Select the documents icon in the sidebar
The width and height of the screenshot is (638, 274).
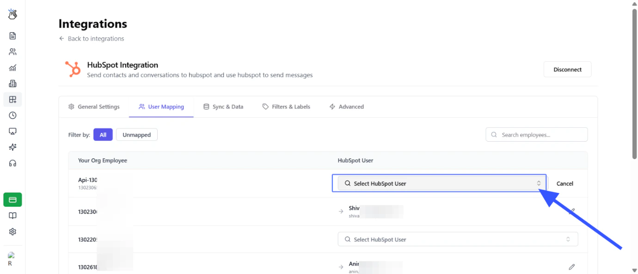12,36
